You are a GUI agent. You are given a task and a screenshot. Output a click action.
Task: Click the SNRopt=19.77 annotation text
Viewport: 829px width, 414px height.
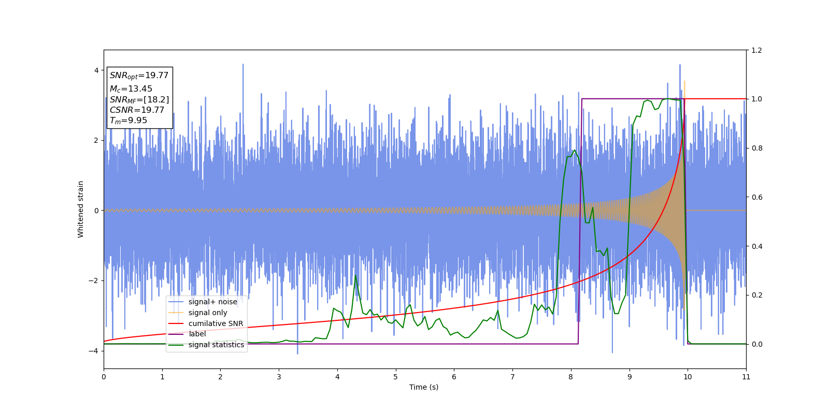[x=139, y=76]
